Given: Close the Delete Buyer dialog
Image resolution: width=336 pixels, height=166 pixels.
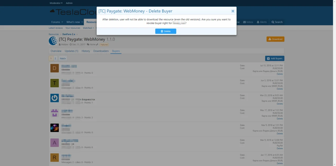Looking at the screenshot, I should click(233, 11).
